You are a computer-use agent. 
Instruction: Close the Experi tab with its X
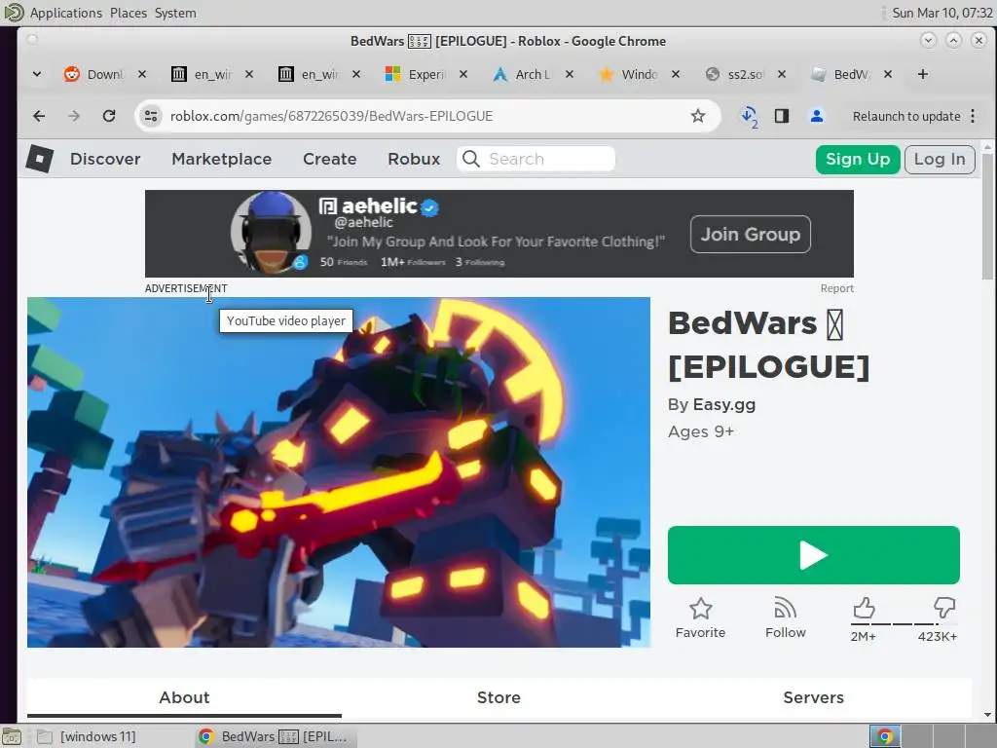pyautogui.click(x=463, y=74)
